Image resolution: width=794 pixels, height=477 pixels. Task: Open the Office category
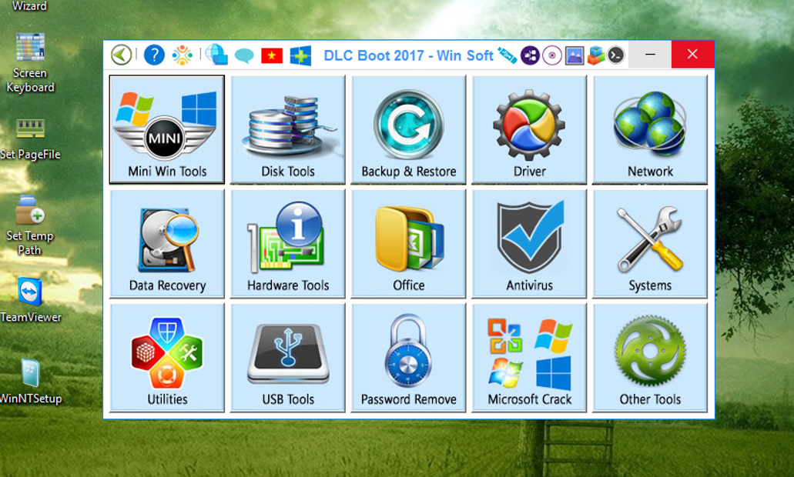pyautogui.click(x=409, y=243)
